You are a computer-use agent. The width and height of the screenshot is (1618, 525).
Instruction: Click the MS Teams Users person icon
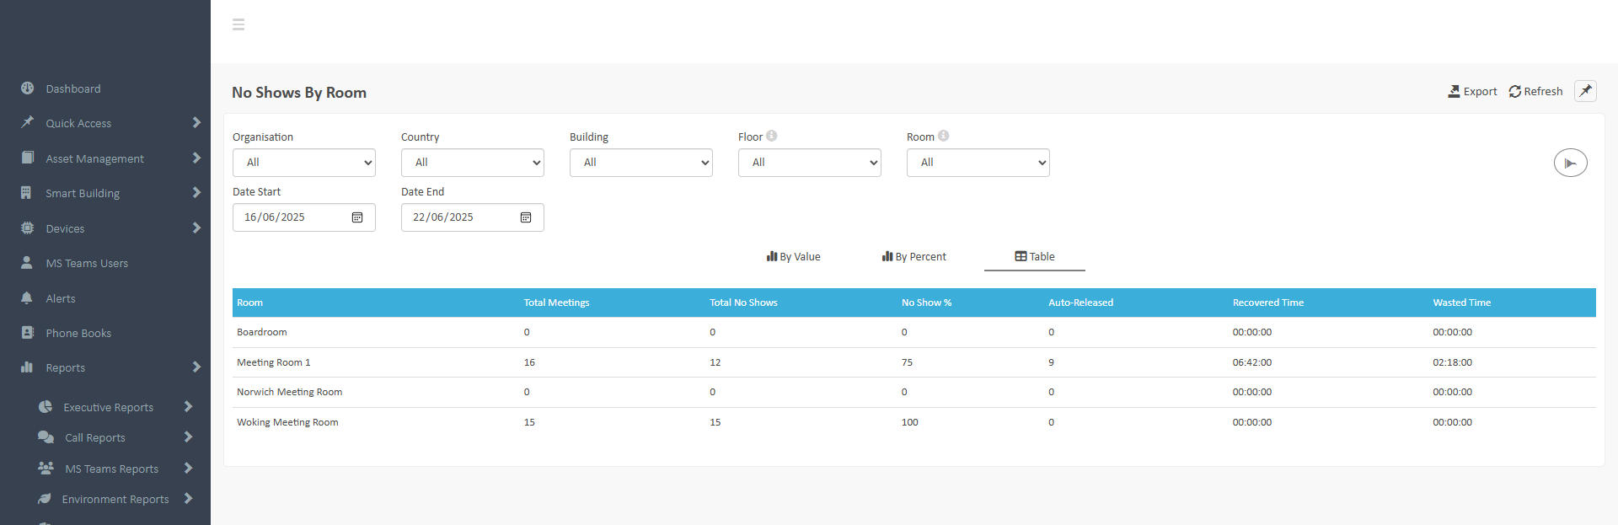[27, 263]
